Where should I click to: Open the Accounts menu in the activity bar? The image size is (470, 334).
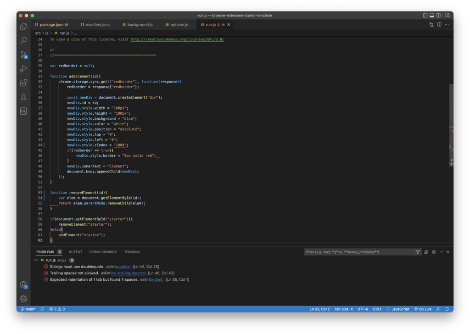tap(24, 285)
